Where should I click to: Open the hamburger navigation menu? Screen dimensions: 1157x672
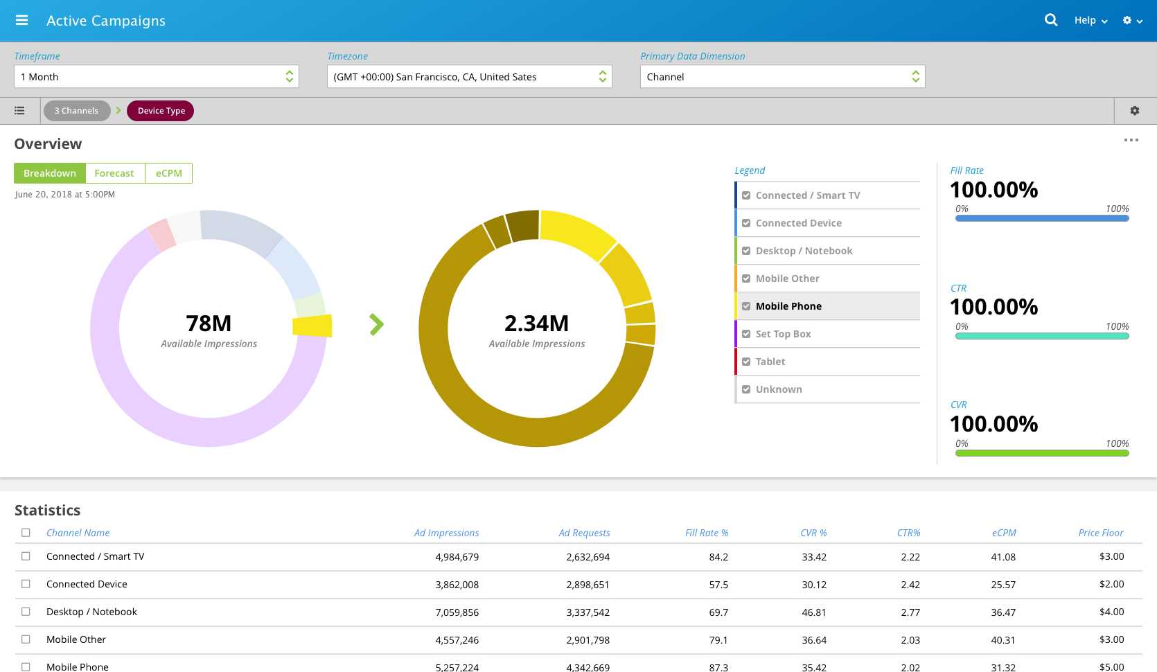tap(21, 21)
